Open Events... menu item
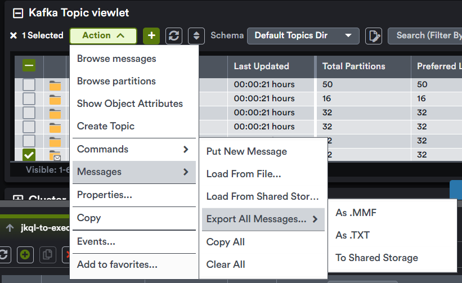Viewport: 462px width, 283px height. click(134, 242)
